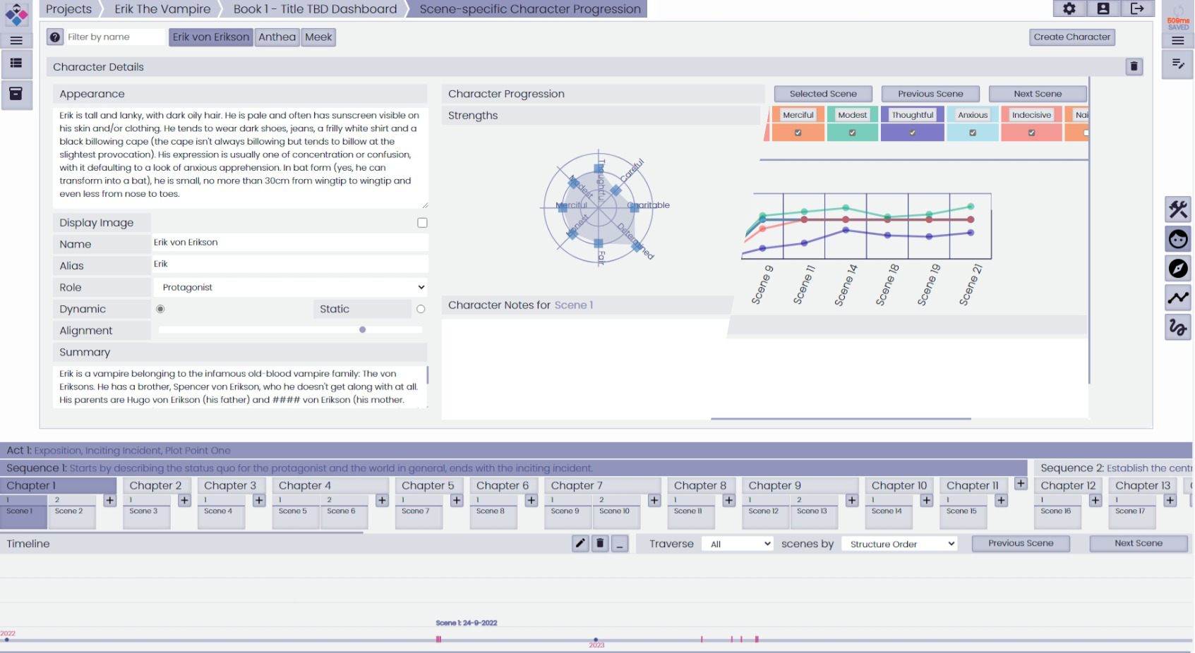Open the Role dropdown showing Protagonist
The height and width of the screenshot is (653, 1195).
click(x=290, y=287)
